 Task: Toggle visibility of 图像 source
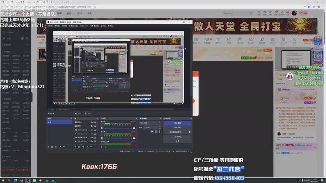click(91, 126)
